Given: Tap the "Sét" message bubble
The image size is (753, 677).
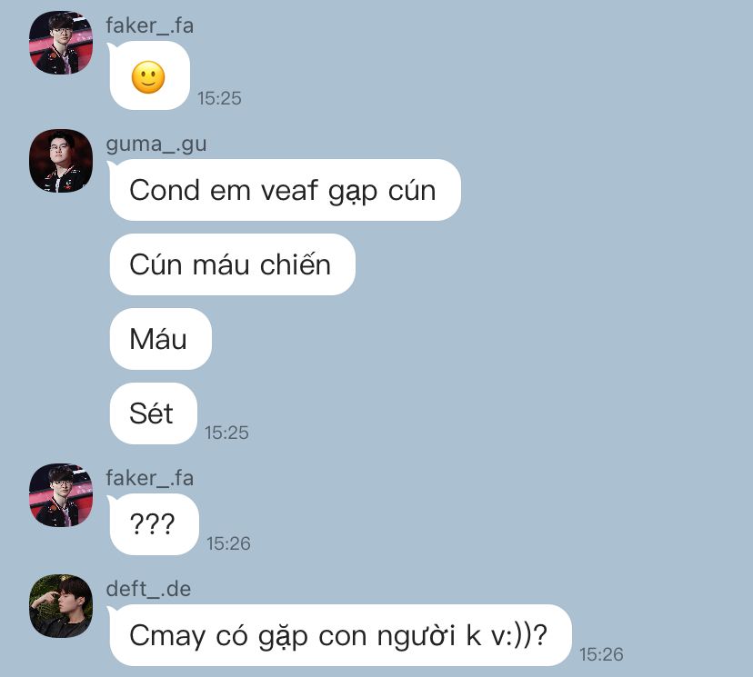Looking at the screenshot, I should click(153, 413).
